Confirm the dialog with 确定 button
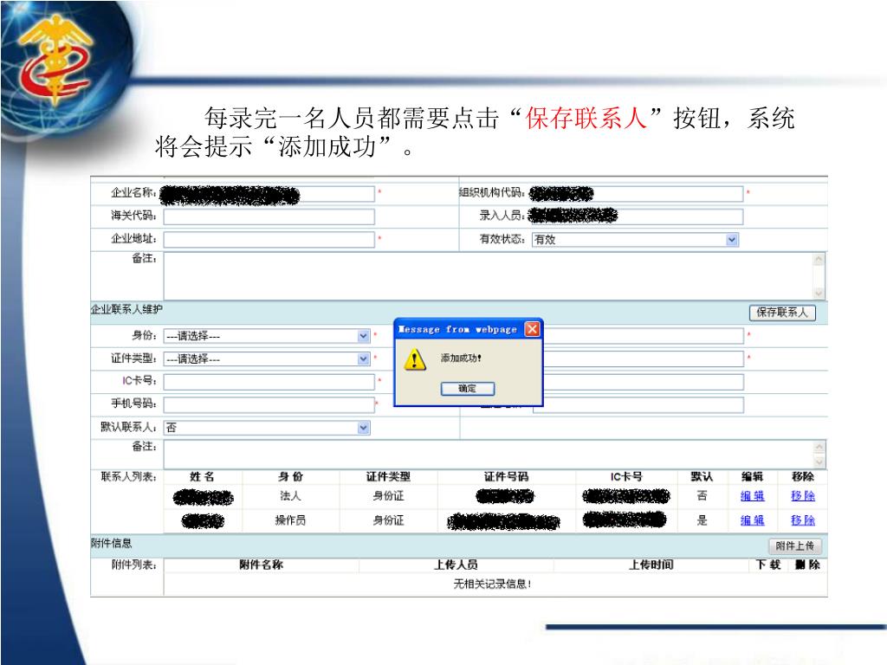 [x=467, y=389]
